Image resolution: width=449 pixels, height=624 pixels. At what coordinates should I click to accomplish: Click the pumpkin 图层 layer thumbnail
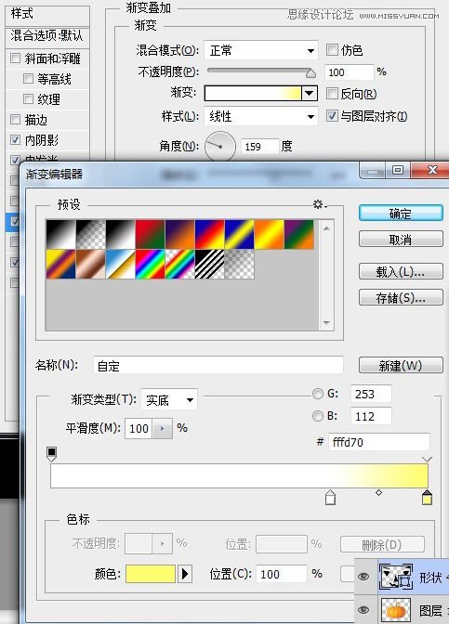[x=396, y=610]
